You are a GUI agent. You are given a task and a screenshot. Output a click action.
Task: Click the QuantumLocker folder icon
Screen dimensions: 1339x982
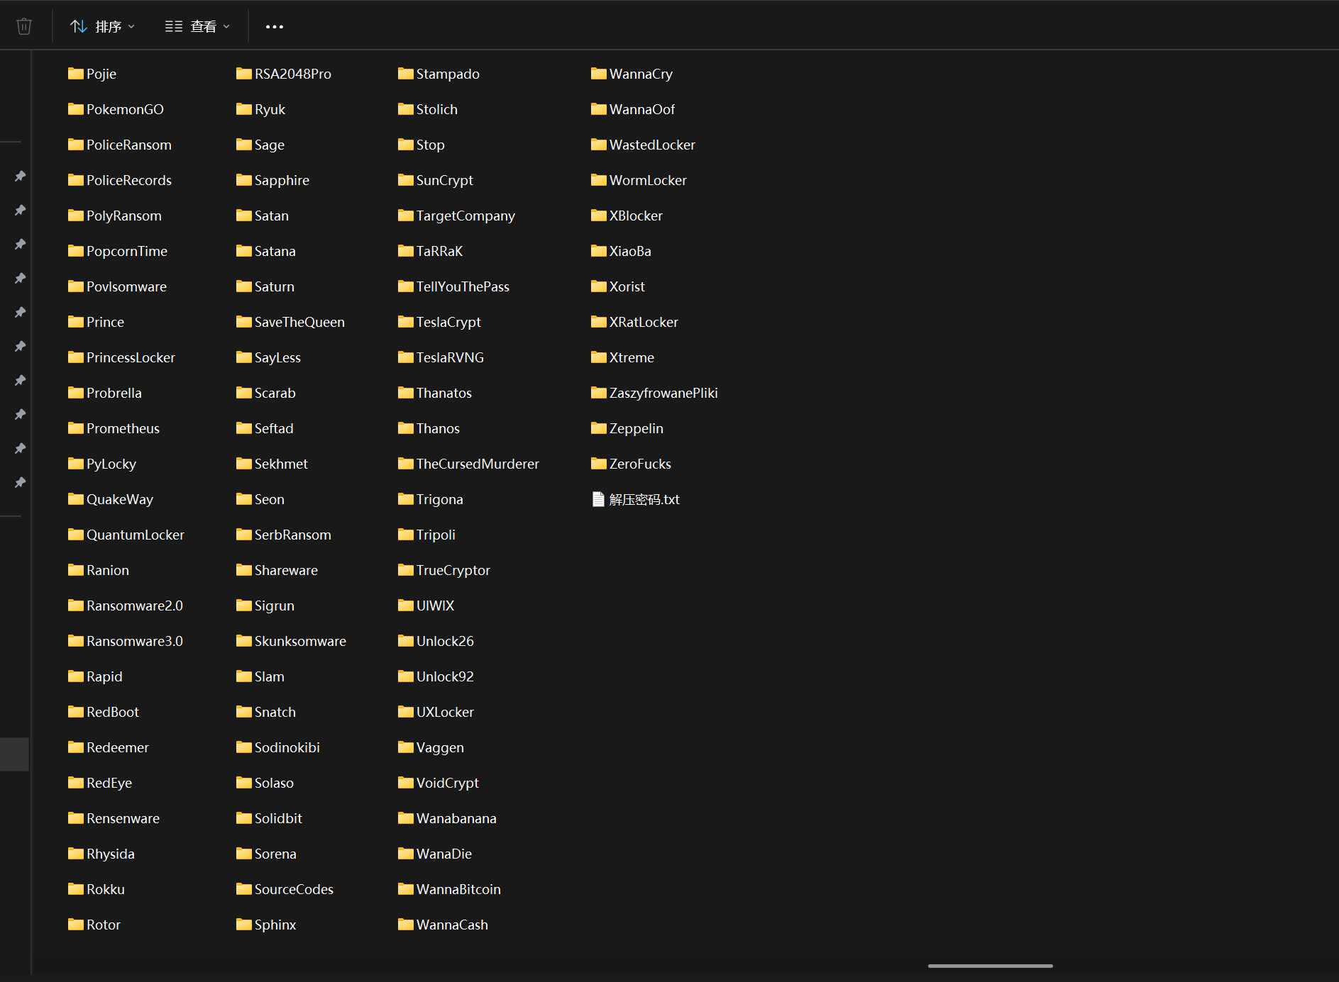(x=76, y=534)
